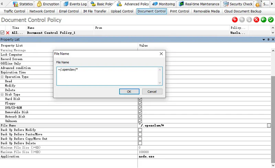Screen dimensions: 275x168
Task: Click the File Name text input box
Action: click(x=109, y=76)
